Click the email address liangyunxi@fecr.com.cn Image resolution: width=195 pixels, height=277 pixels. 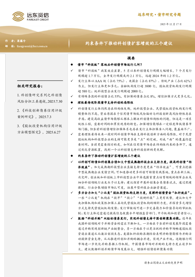tap(32, 46)
